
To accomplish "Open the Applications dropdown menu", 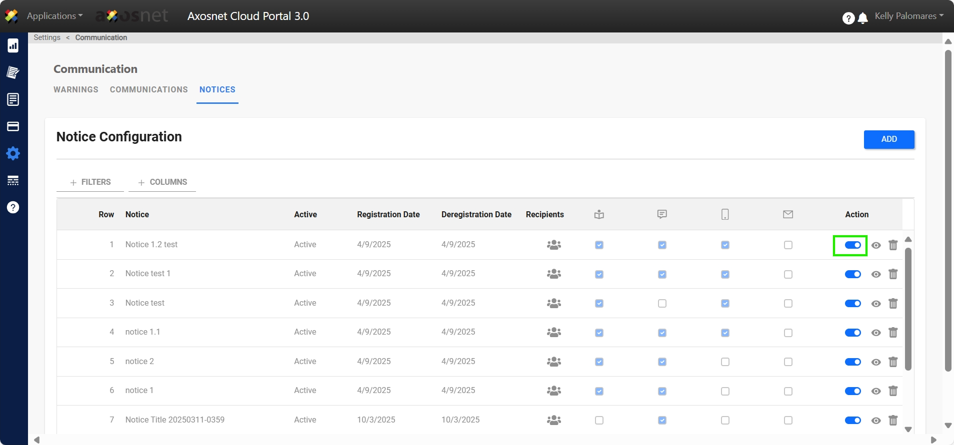I will coord(54,16).
